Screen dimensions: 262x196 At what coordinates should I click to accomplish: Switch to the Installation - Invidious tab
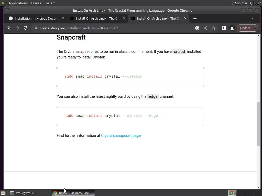tap(36, 18)
